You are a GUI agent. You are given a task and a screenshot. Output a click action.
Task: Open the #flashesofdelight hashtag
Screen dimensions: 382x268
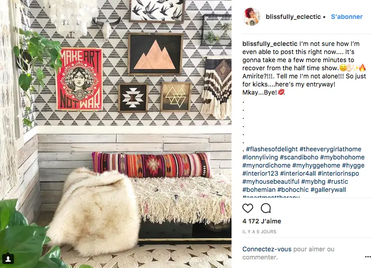272,149
